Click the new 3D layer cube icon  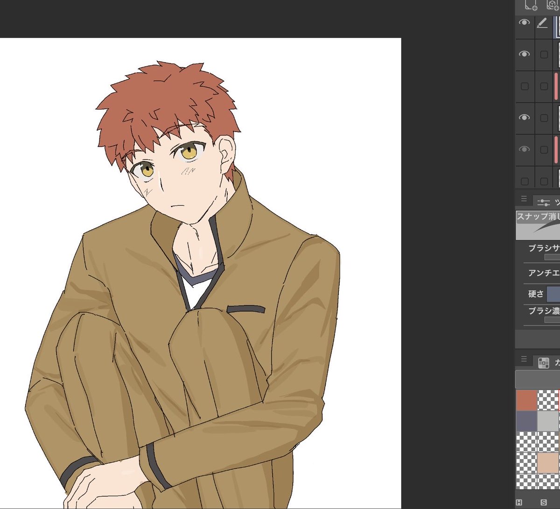tap(553, 5)
